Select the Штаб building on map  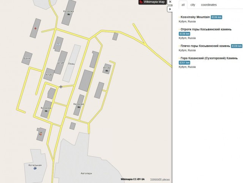pos(61,63)
